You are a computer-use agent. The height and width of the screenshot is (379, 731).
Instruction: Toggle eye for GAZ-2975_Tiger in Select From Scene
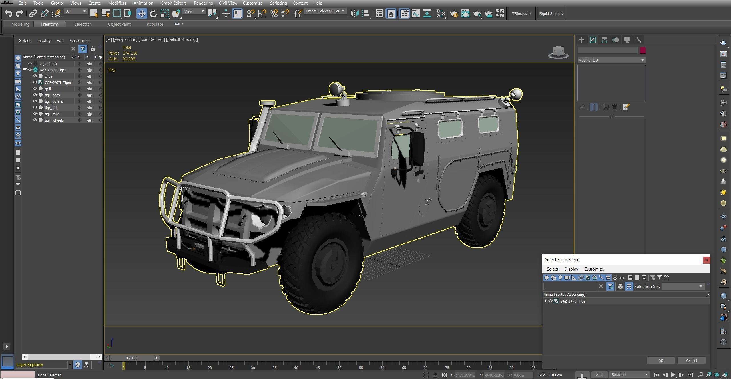click(550, 301)
